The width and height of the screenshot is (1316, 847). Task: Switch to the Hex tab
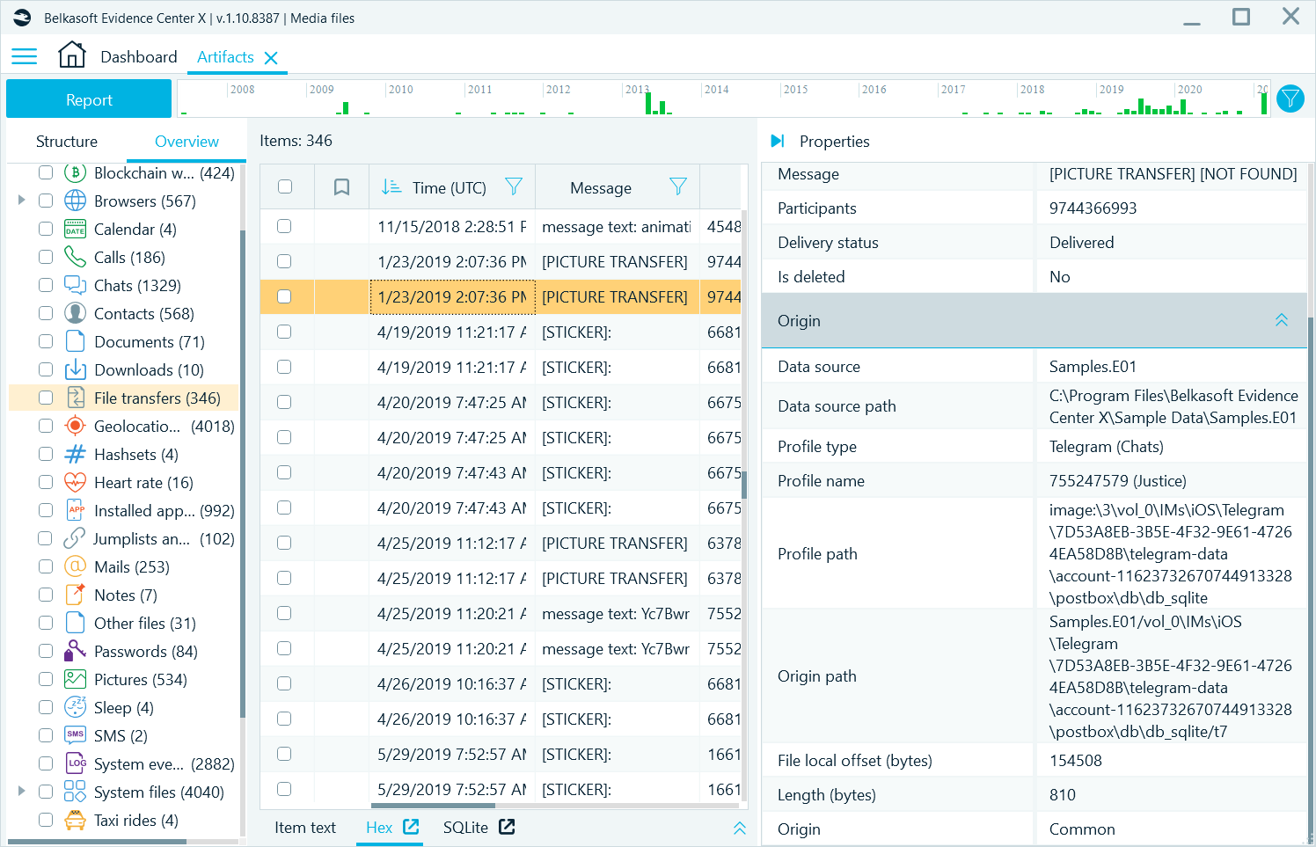(x=379, y=828)
